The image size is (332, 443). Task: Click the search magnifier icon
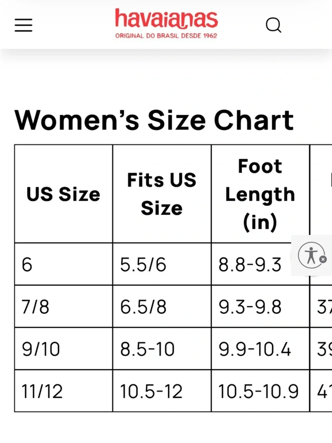[x=274, y=25]
